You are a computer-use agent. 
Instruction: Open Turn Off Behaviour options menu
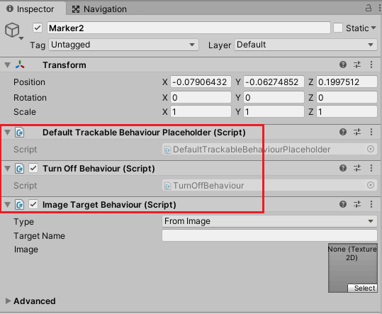[371, 168]
